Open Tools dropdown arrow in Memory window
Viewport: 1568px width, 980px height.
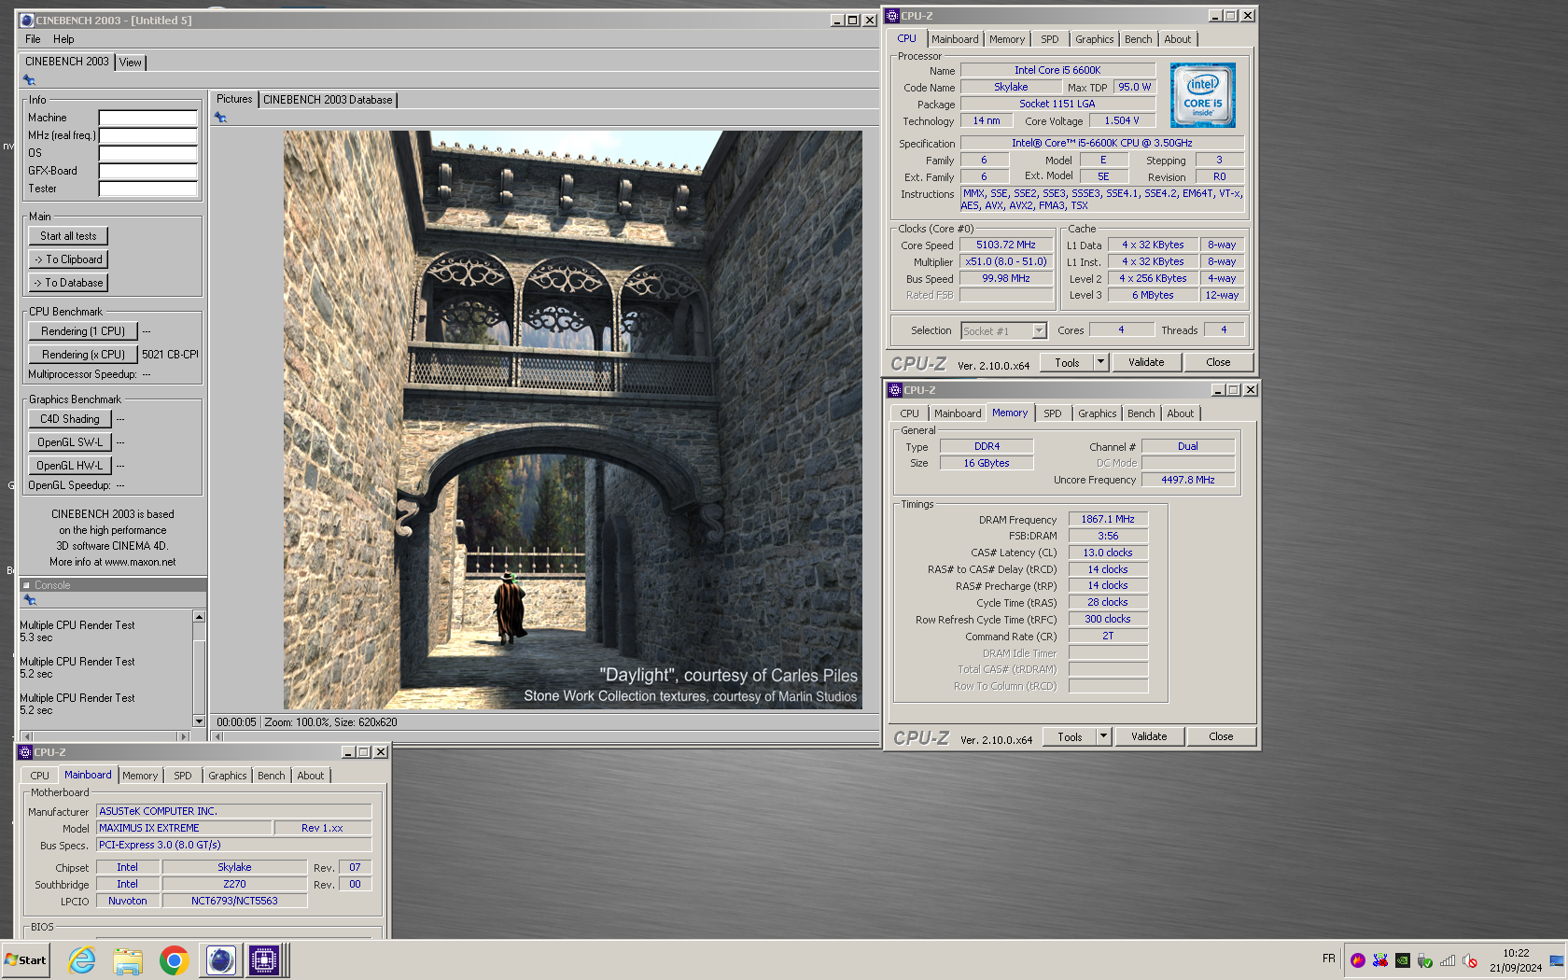1103,736
